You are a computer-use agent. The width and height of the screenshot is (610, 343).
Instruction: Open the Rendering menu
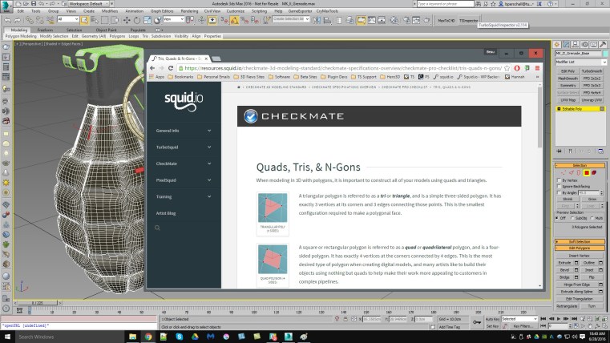pos(189,11)
